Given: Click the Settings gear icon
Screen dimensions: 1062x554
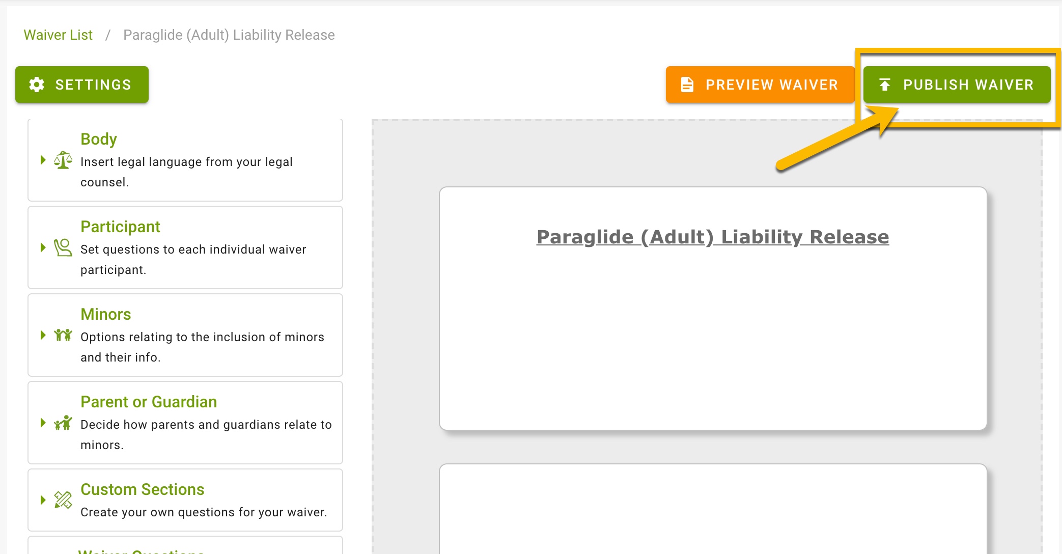Looking at the screenshot, I should [37, 85].
